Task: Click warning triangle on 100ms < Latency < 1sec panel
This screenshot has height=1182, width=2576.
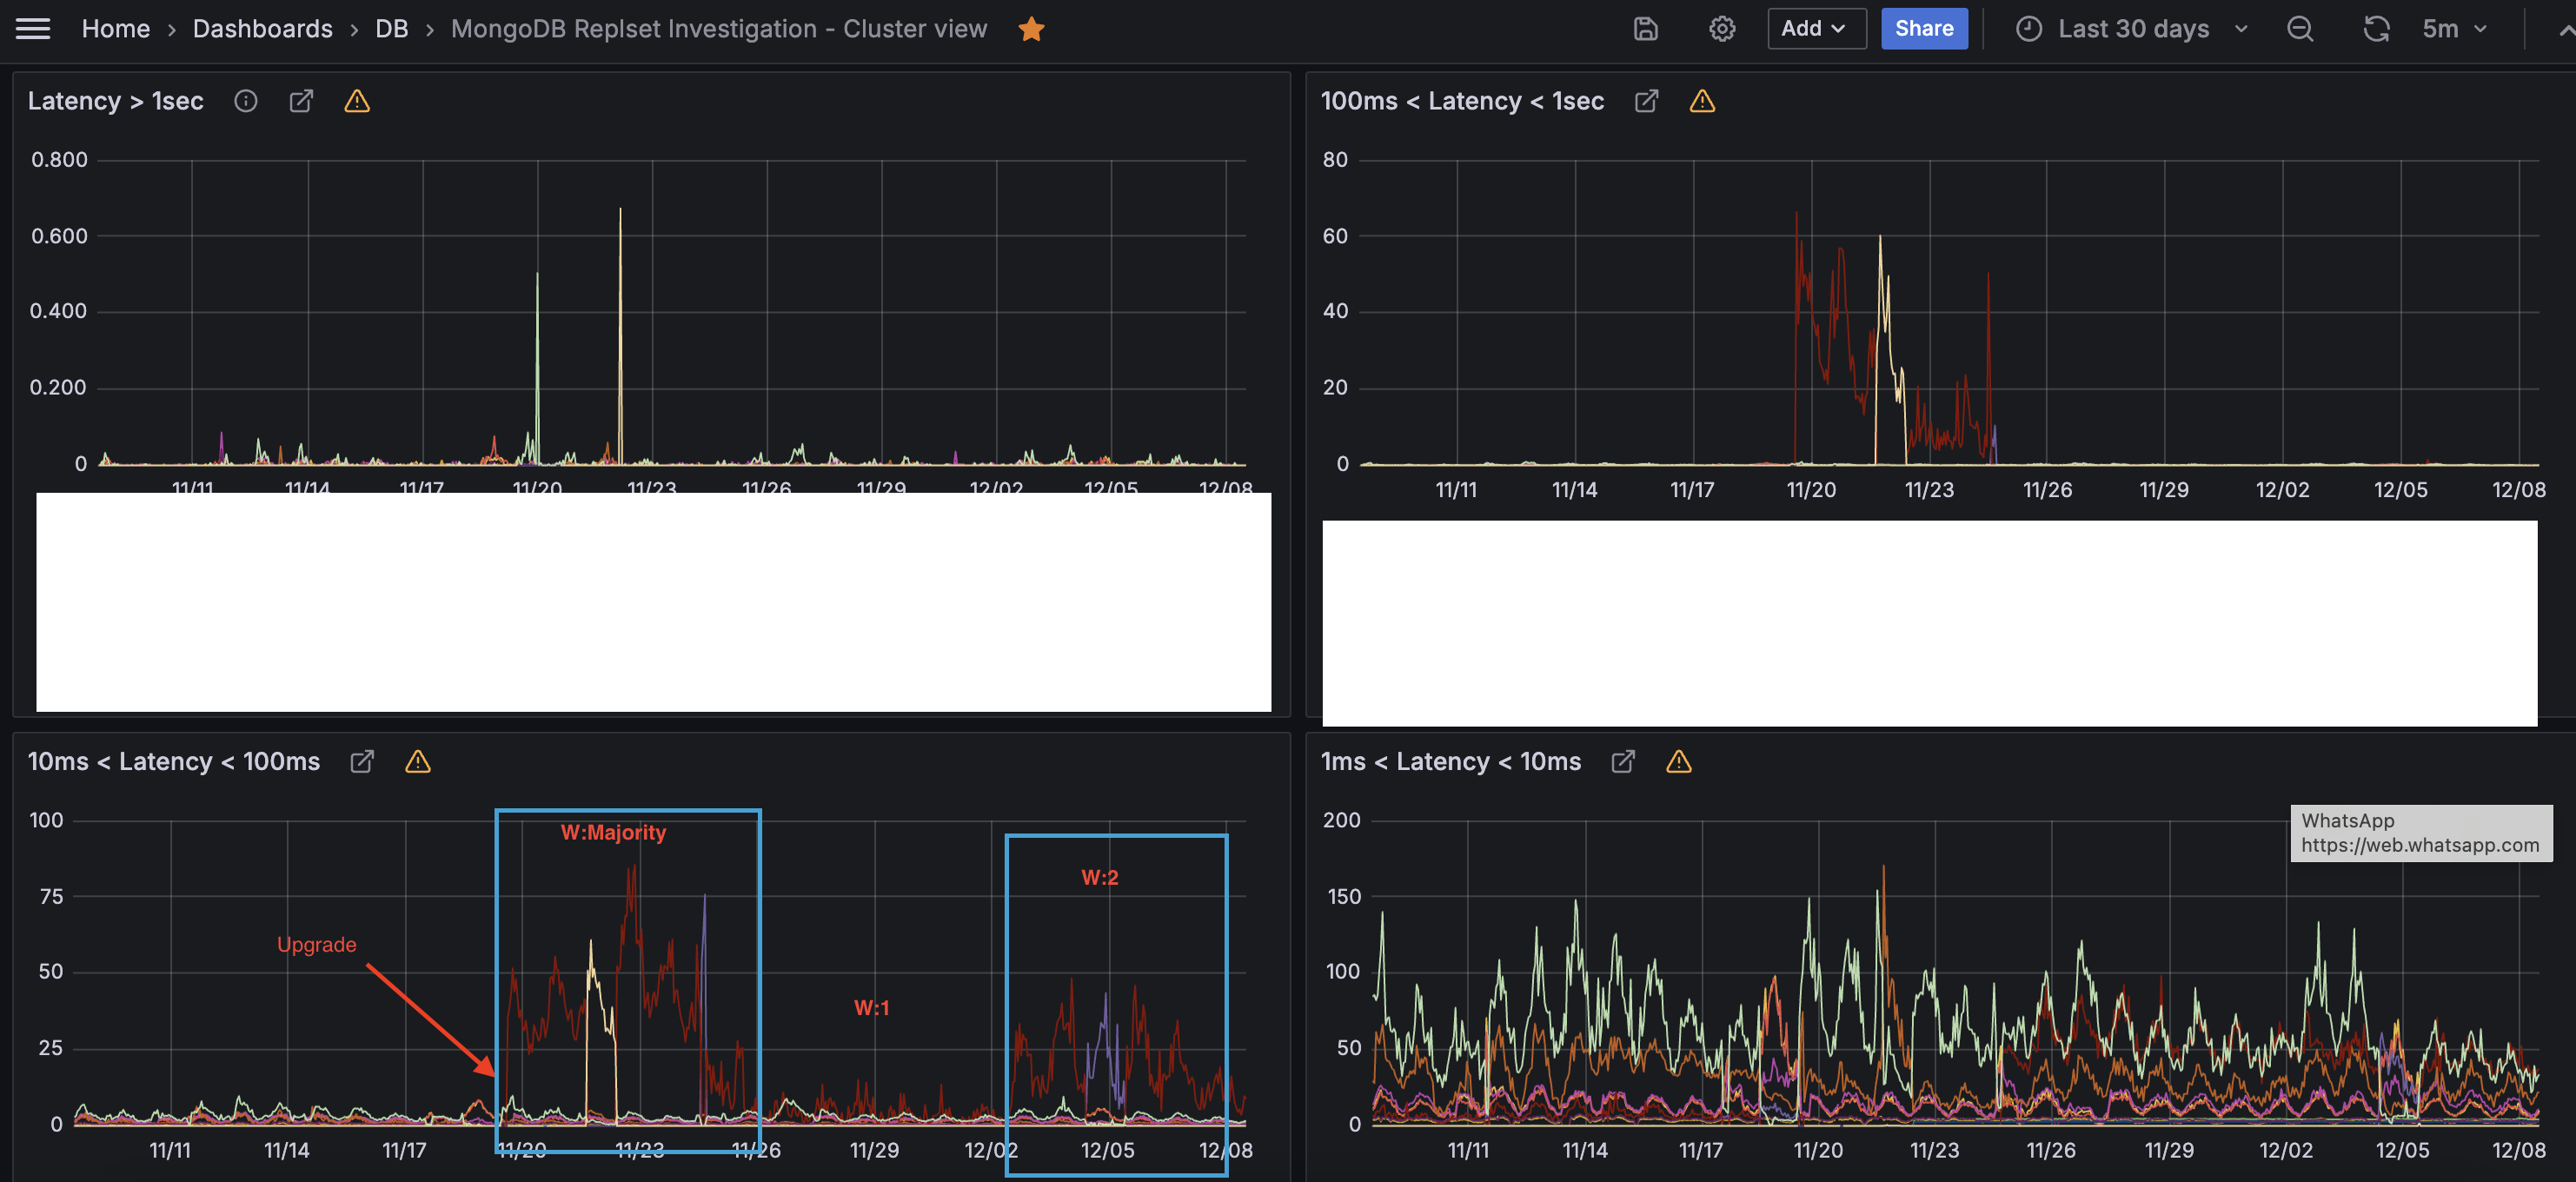Action: click(x=1702, y=101)
